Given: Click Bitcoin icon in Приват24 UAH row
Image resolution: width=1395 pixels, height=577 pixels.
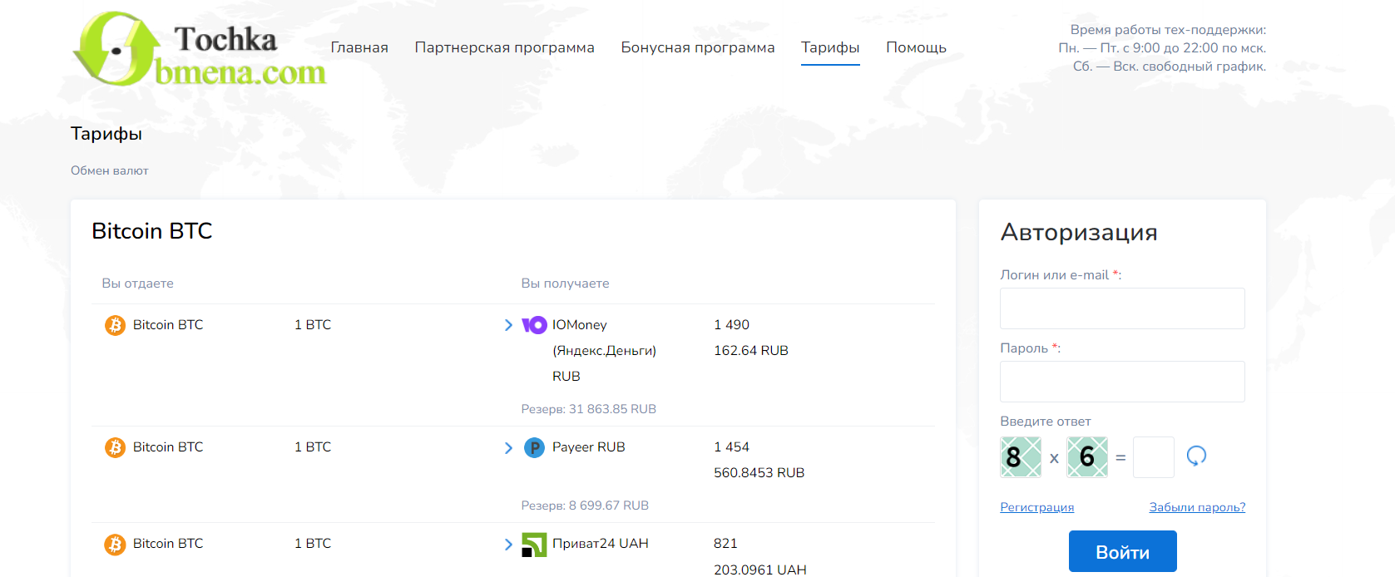Looking at the screenshot, I should pos(115,544).
